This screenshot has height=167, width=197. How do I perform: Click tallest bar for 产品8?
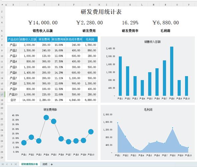pos(172,71)
